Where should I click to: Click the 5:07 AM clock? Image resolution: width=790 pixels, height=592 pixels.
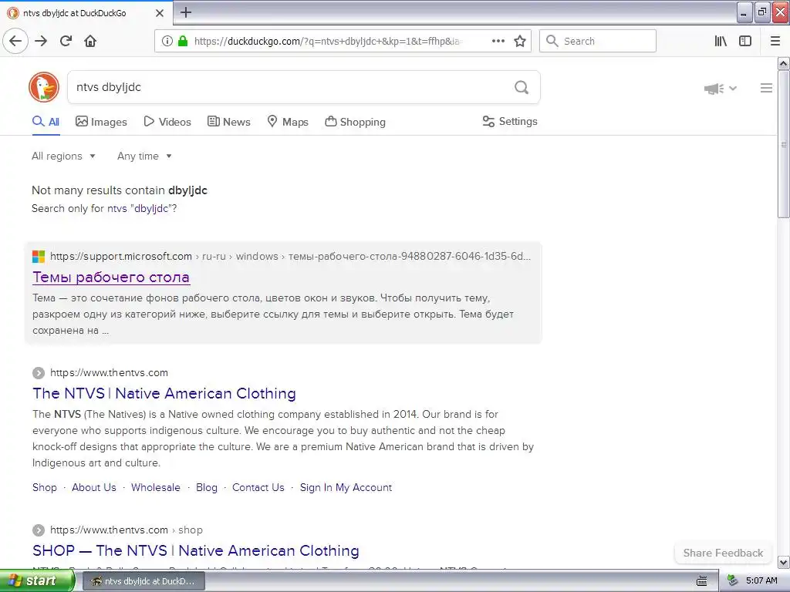(x=761, y=581)
